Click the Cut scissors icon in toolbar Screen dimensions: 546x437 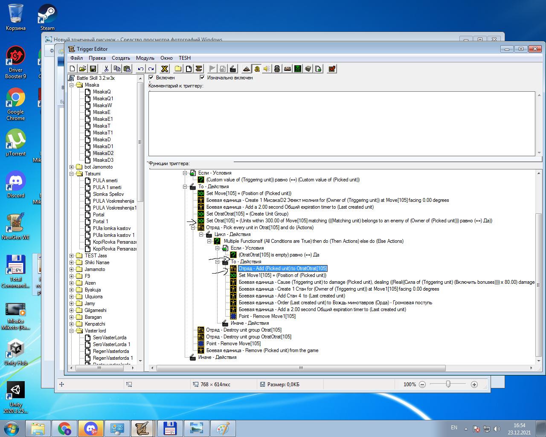tap(106, 69)
